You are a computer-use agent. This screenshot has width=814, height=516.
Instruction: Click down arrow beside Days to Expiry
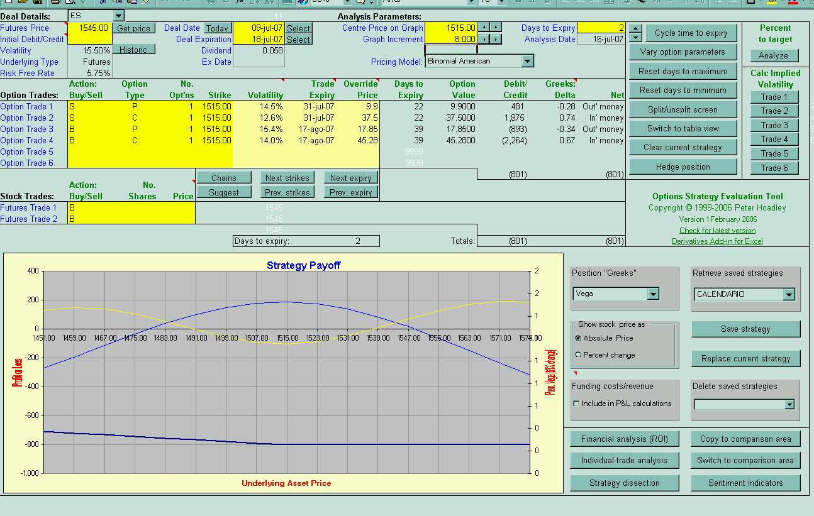click(x=635, y=38)
